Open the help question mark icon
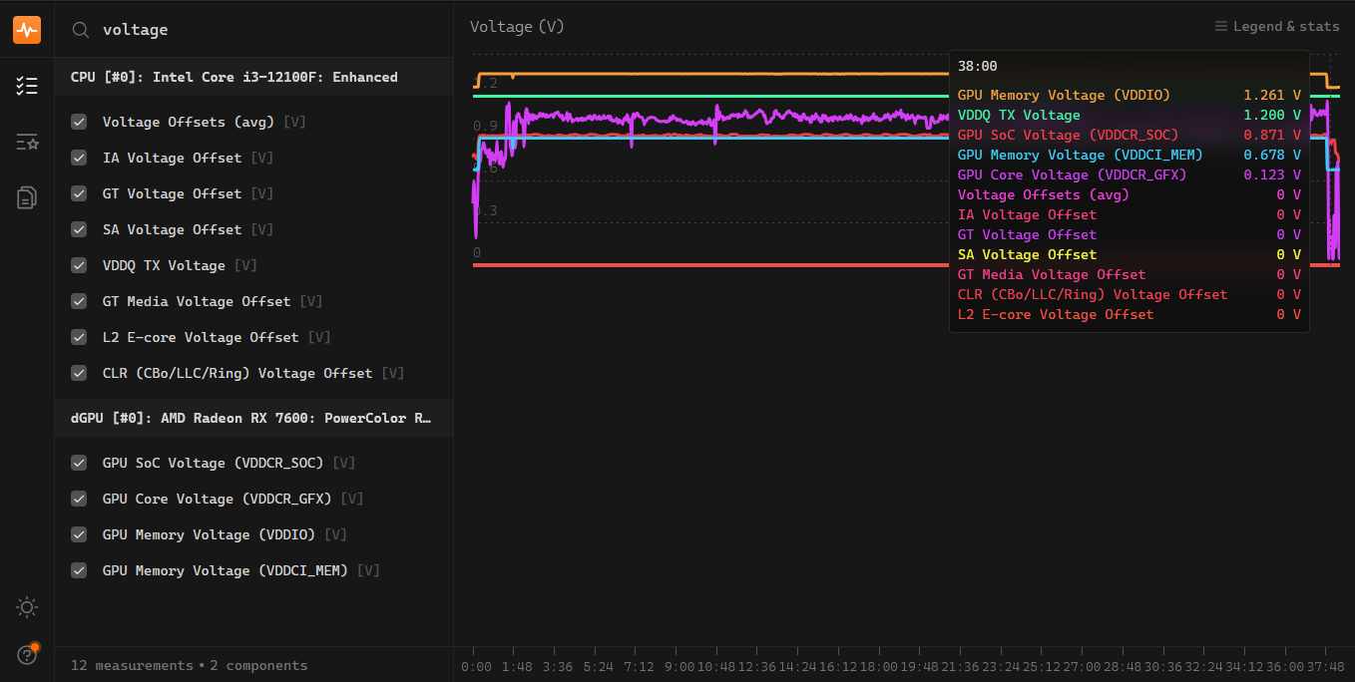This screenshot has height=682, width=1355. point(27,654)
